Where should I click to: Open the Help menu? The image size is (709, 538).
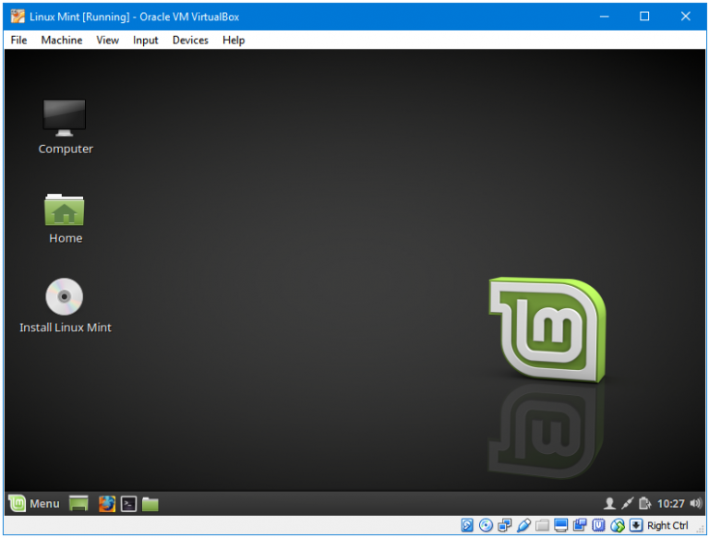pyautogui.click(x=234, y=41)
